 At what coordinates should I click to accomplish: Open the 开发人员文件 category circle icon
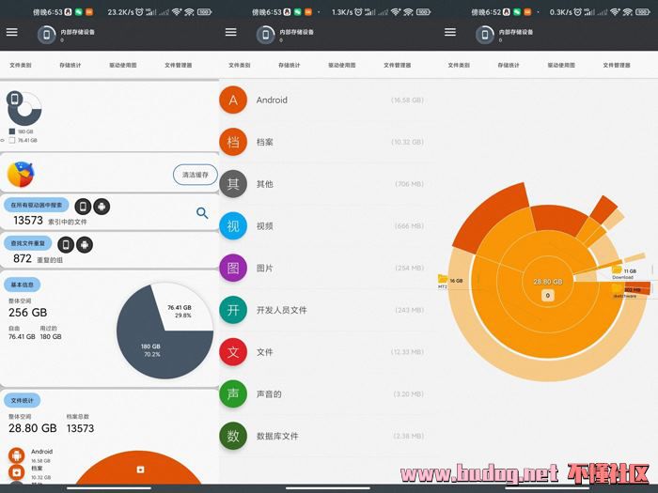point(233,310)
